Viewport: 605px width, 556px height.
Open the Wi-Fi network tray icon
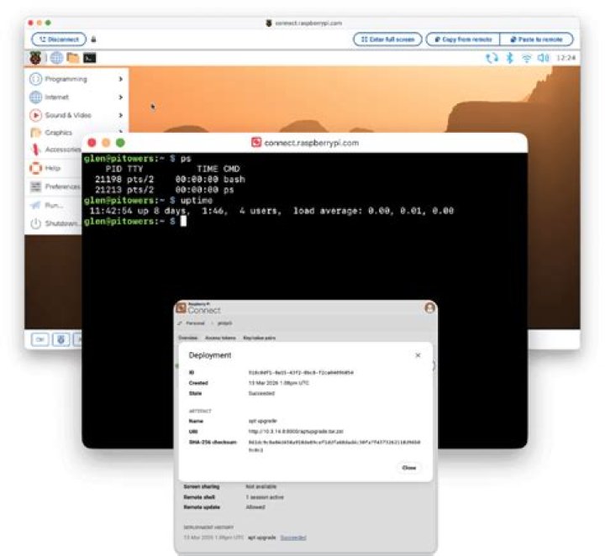[x=526, y=58]
